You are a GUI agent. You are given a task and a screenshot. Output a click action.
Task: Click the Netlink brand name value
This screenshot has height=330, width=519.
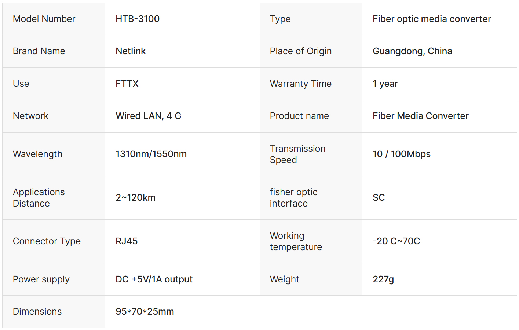(x=131, y=51)
